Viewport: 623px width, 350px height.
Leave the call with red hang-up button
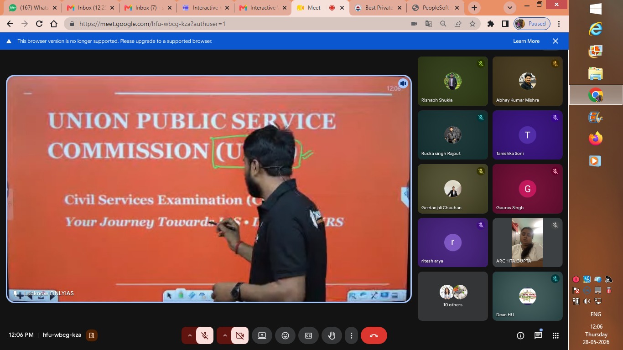pyautogui.click(x=374, y=335)
